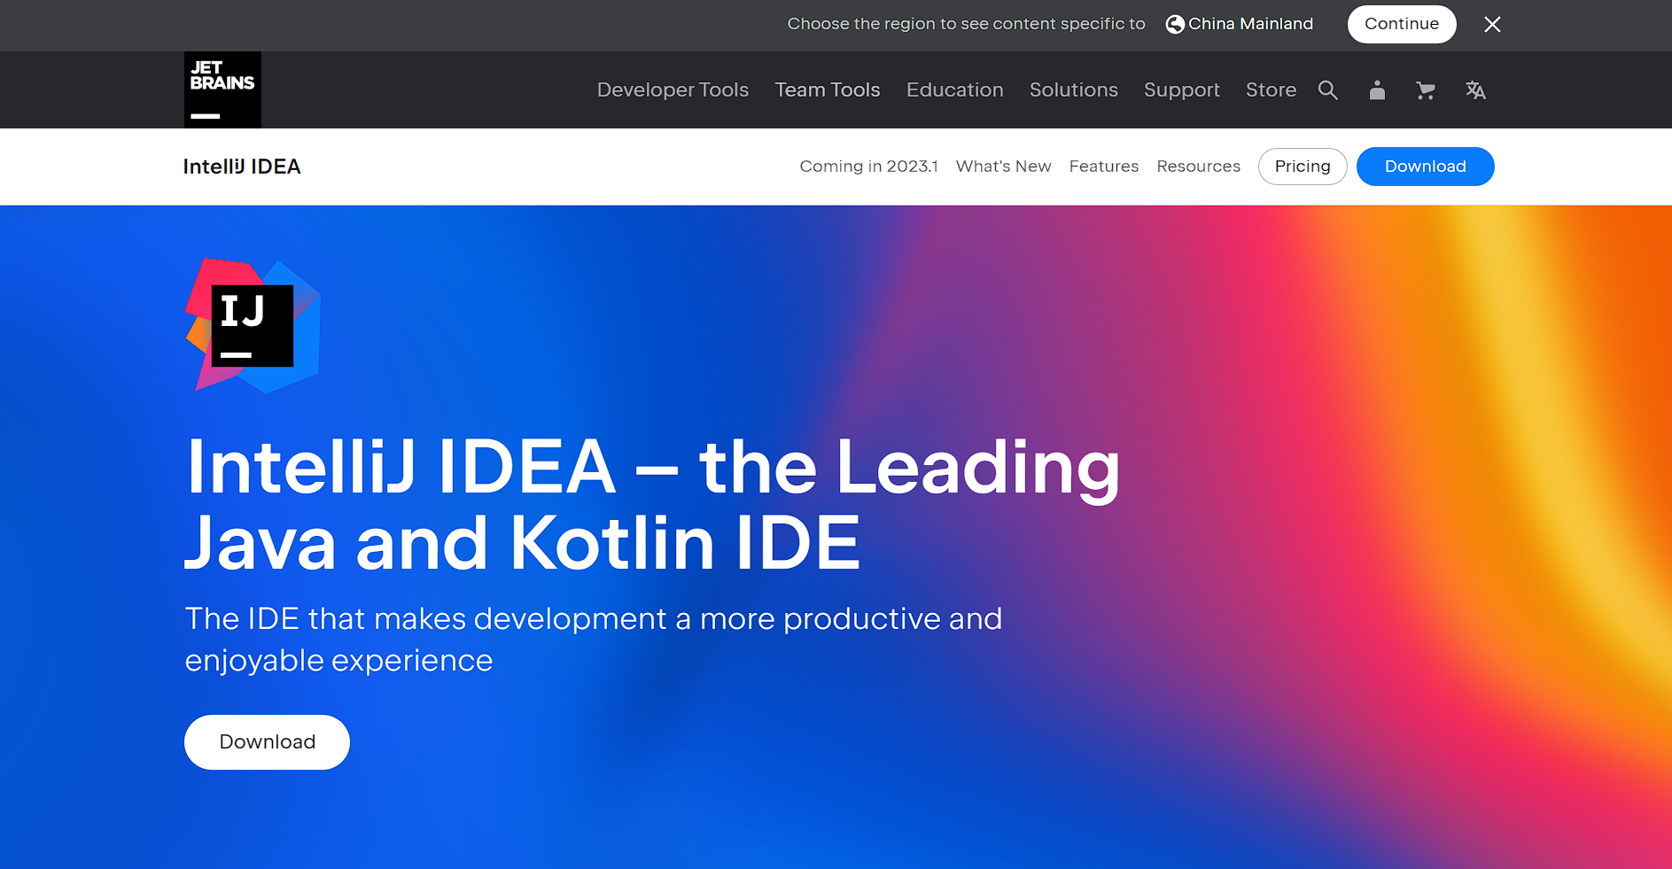Click the headline 'IntelliJ IDEA – the Leading'

tap(653, 468)
